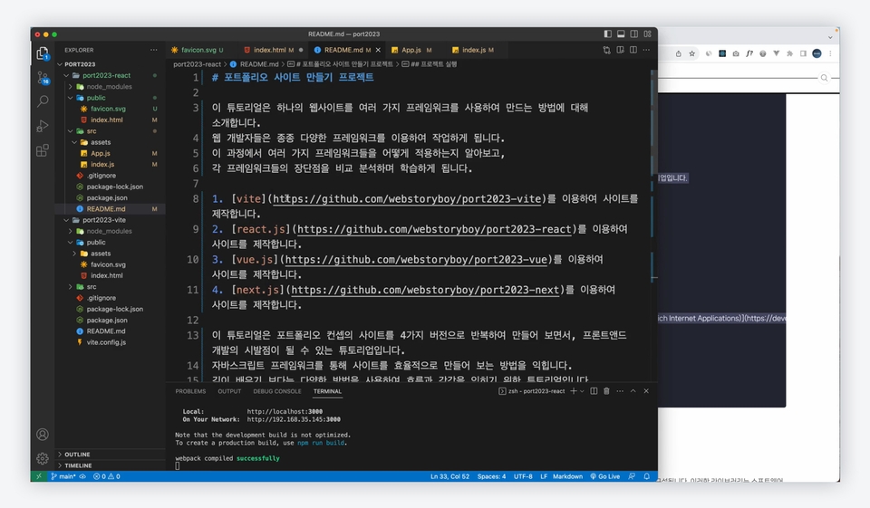This screenshot has width=870, height=508.
Task: Click Go Live in the status bar
Action: tap(604, 476)
